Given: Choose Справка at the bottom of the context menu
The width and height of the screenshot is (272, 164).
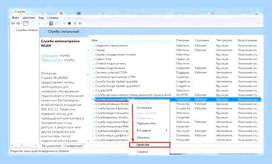Looking at the screenshot, I should pos(142,152).
